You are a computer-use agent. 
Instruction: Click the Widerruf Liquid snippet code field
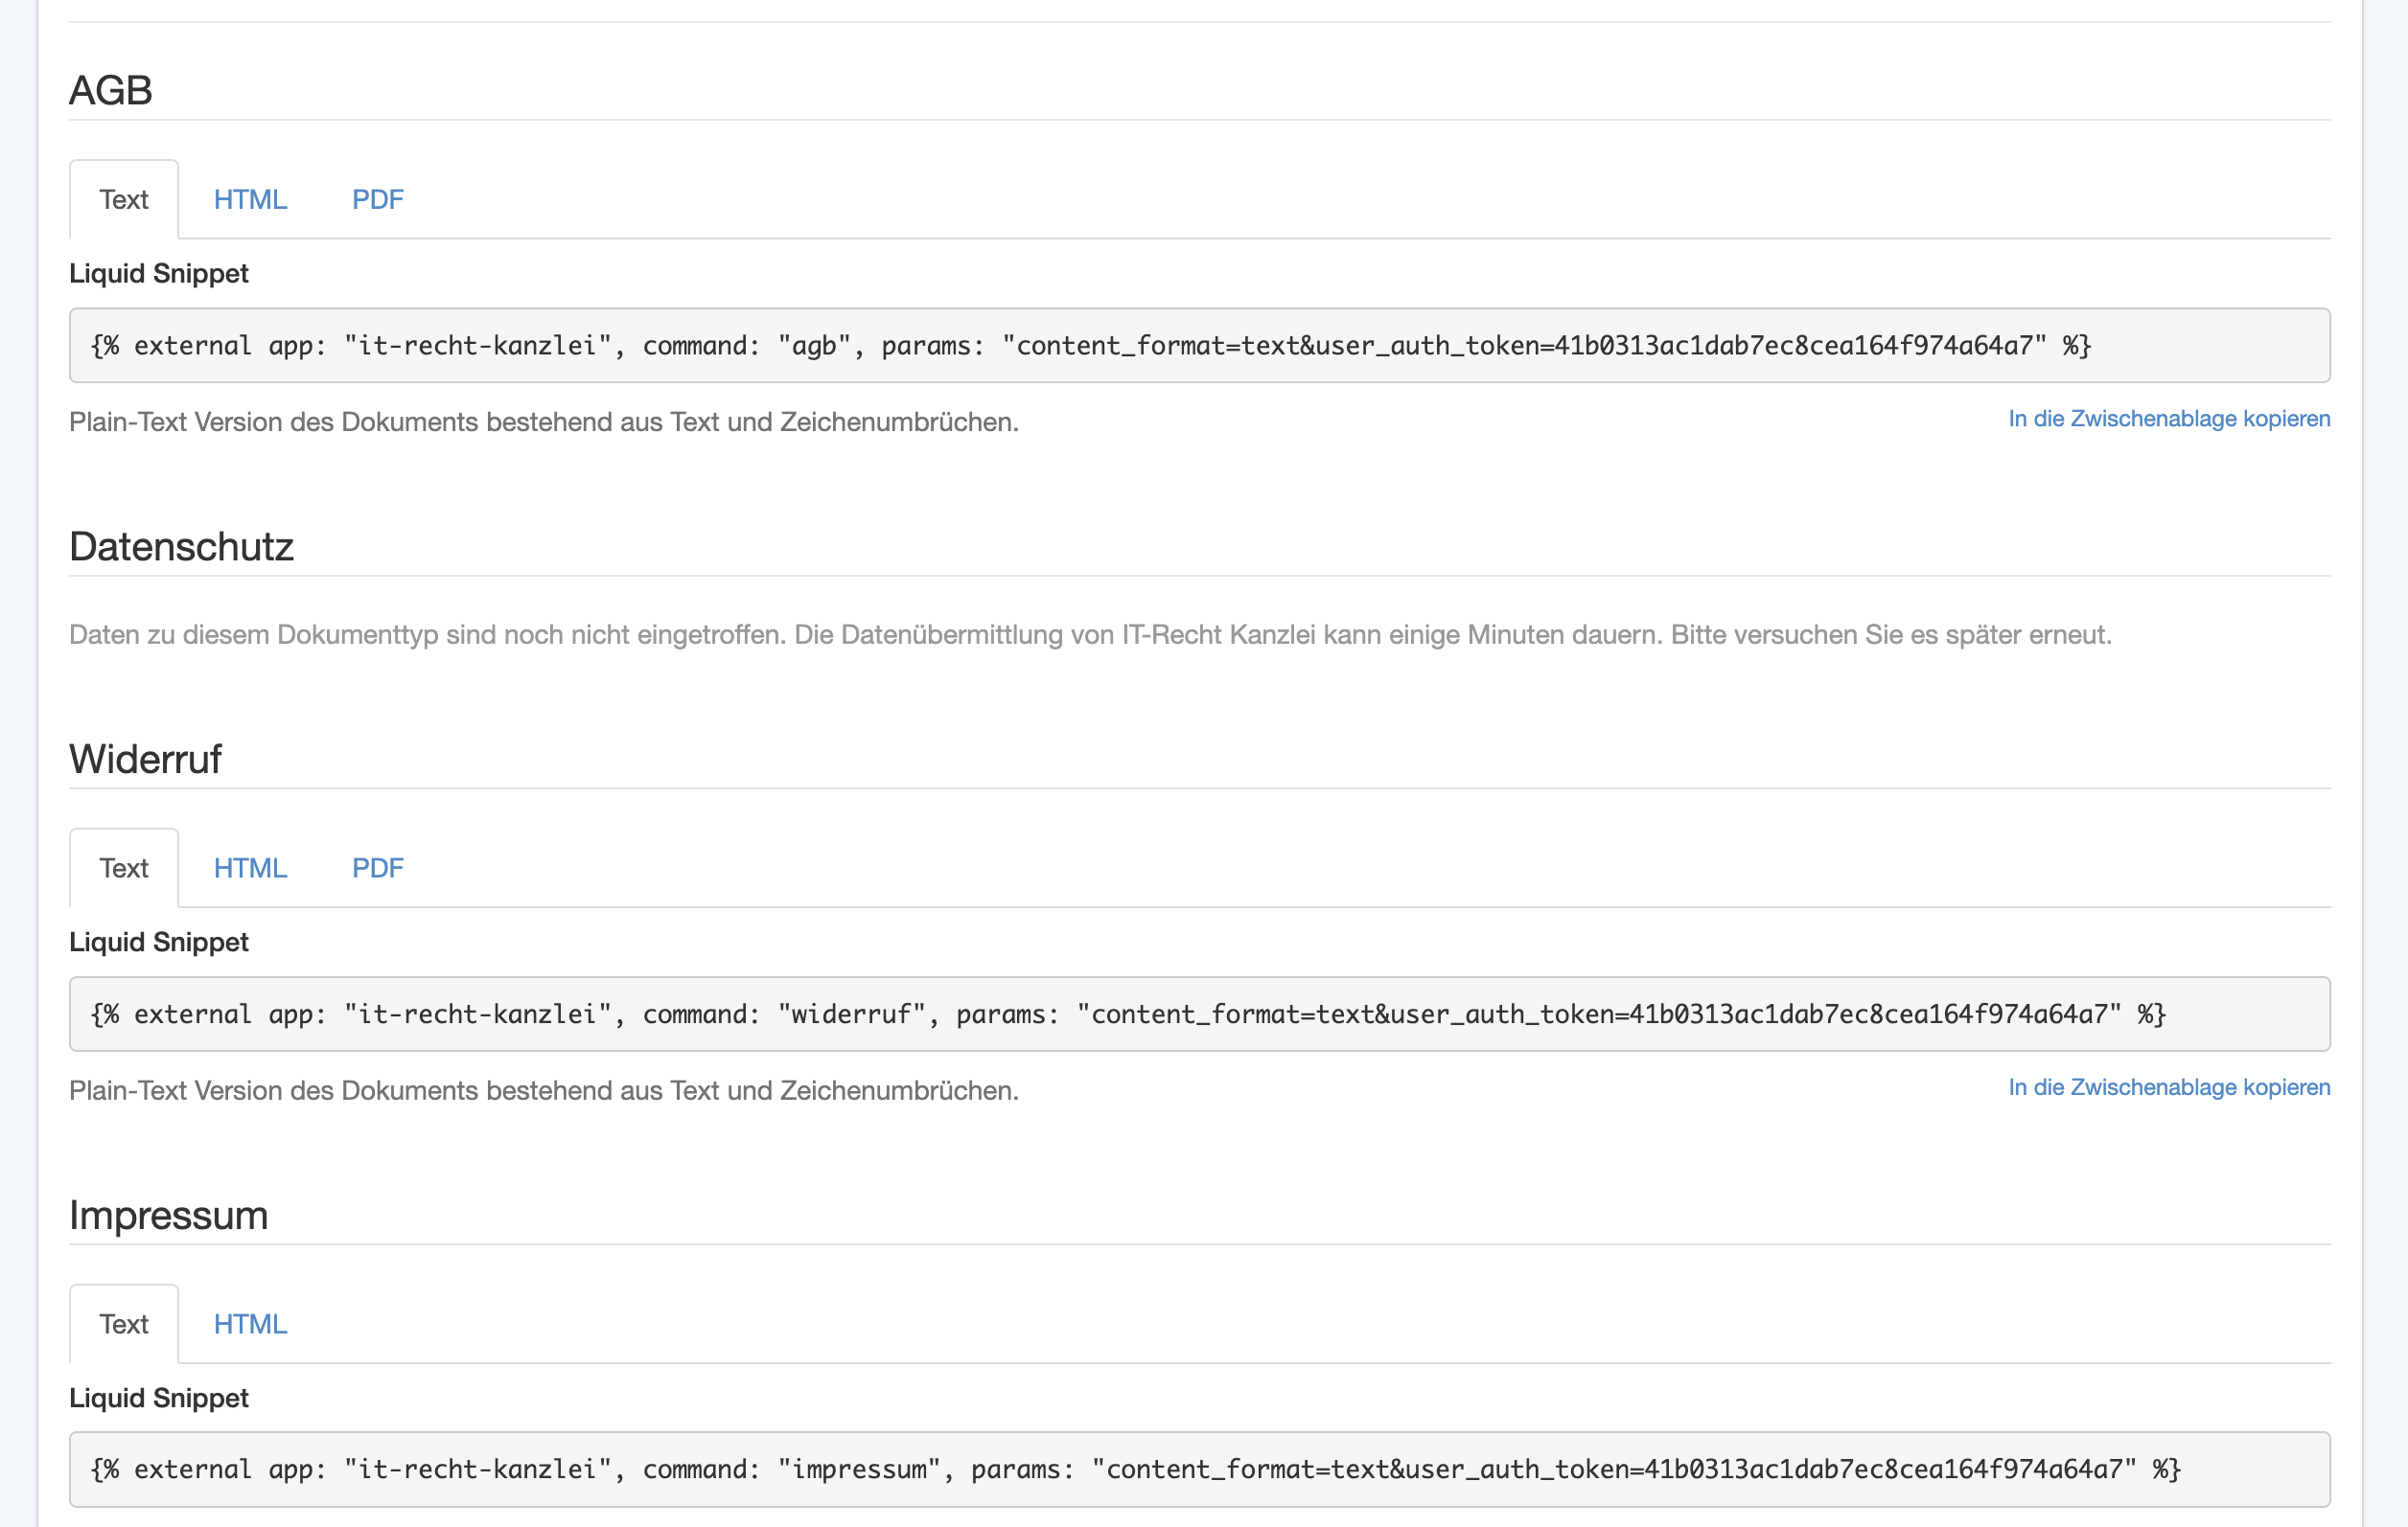click(x=1199, y=1014)
